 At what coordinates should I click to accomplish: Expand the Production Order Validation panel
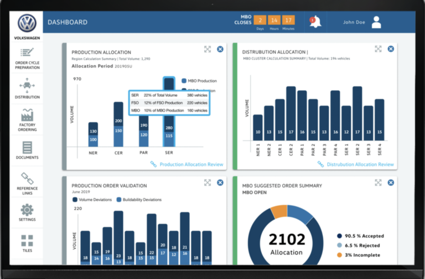[208, 182]
